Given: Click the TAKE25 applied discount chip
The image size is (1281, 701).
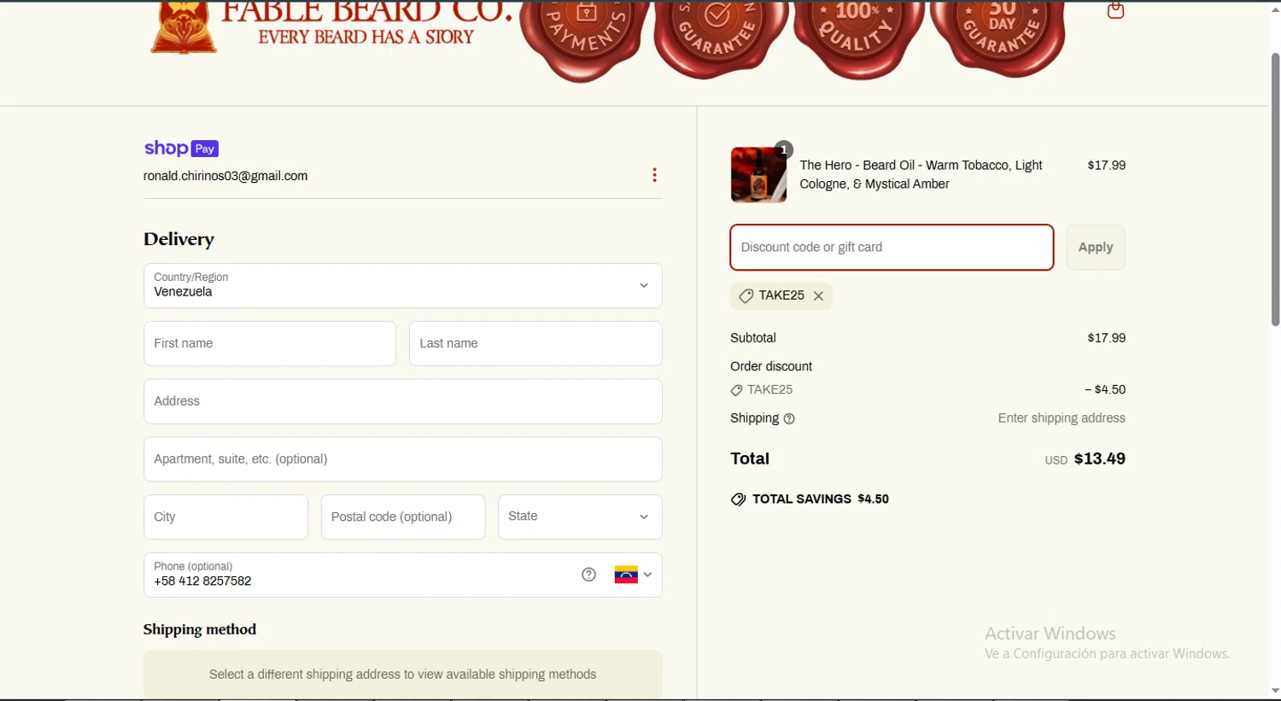Looking at the screenshot, I should click(781, 295).
